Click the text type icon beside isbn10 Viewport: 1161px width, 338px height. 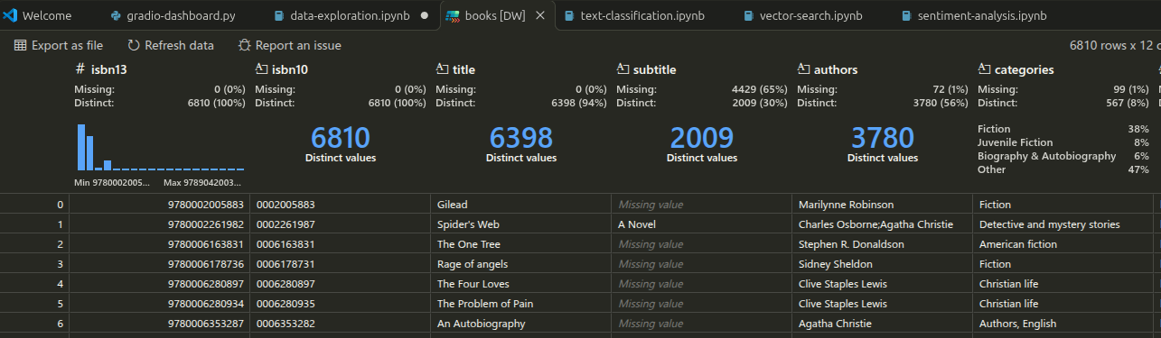click(261, 69)
